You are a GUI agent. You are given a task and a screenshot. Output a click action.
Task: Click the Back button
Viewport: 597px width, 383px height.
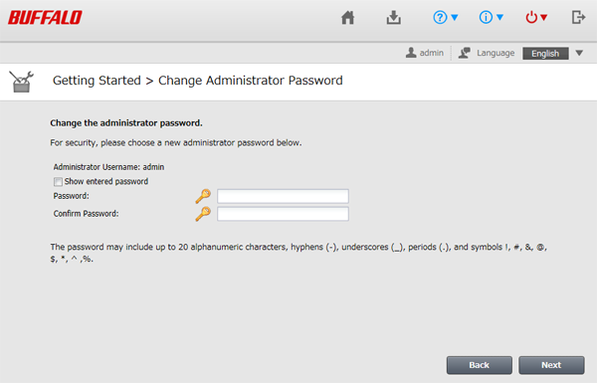click(479, 365)
